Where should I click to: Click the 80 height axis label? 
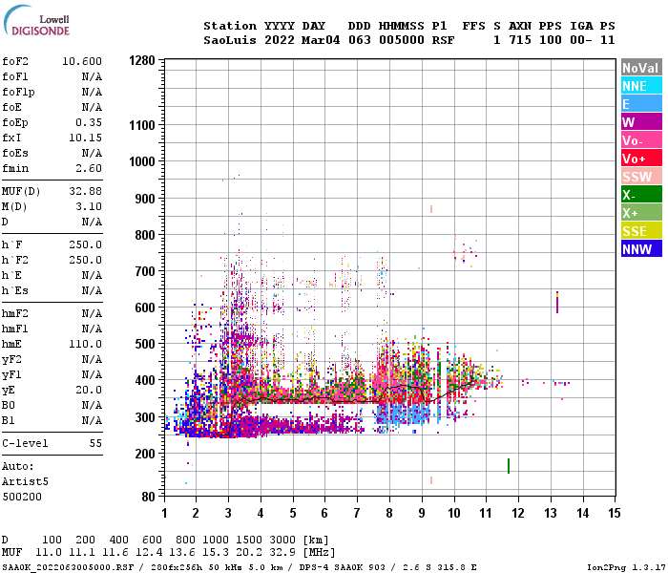(148, 497)
